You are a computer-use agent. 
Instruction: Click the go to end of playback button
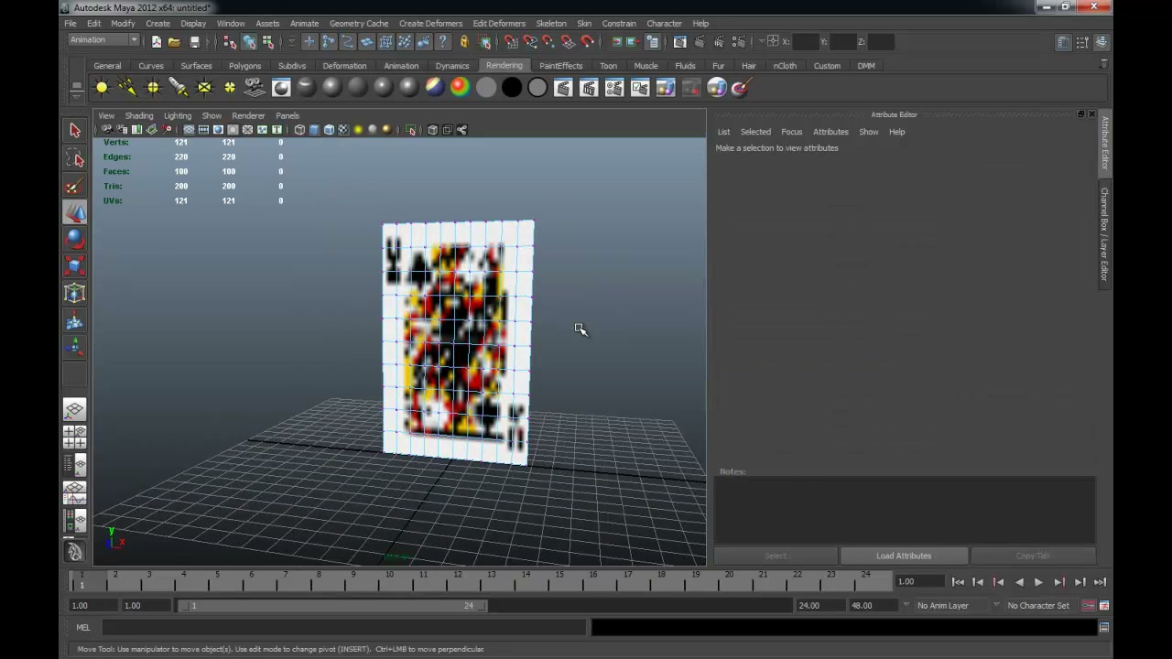[x=1100, y=582]
